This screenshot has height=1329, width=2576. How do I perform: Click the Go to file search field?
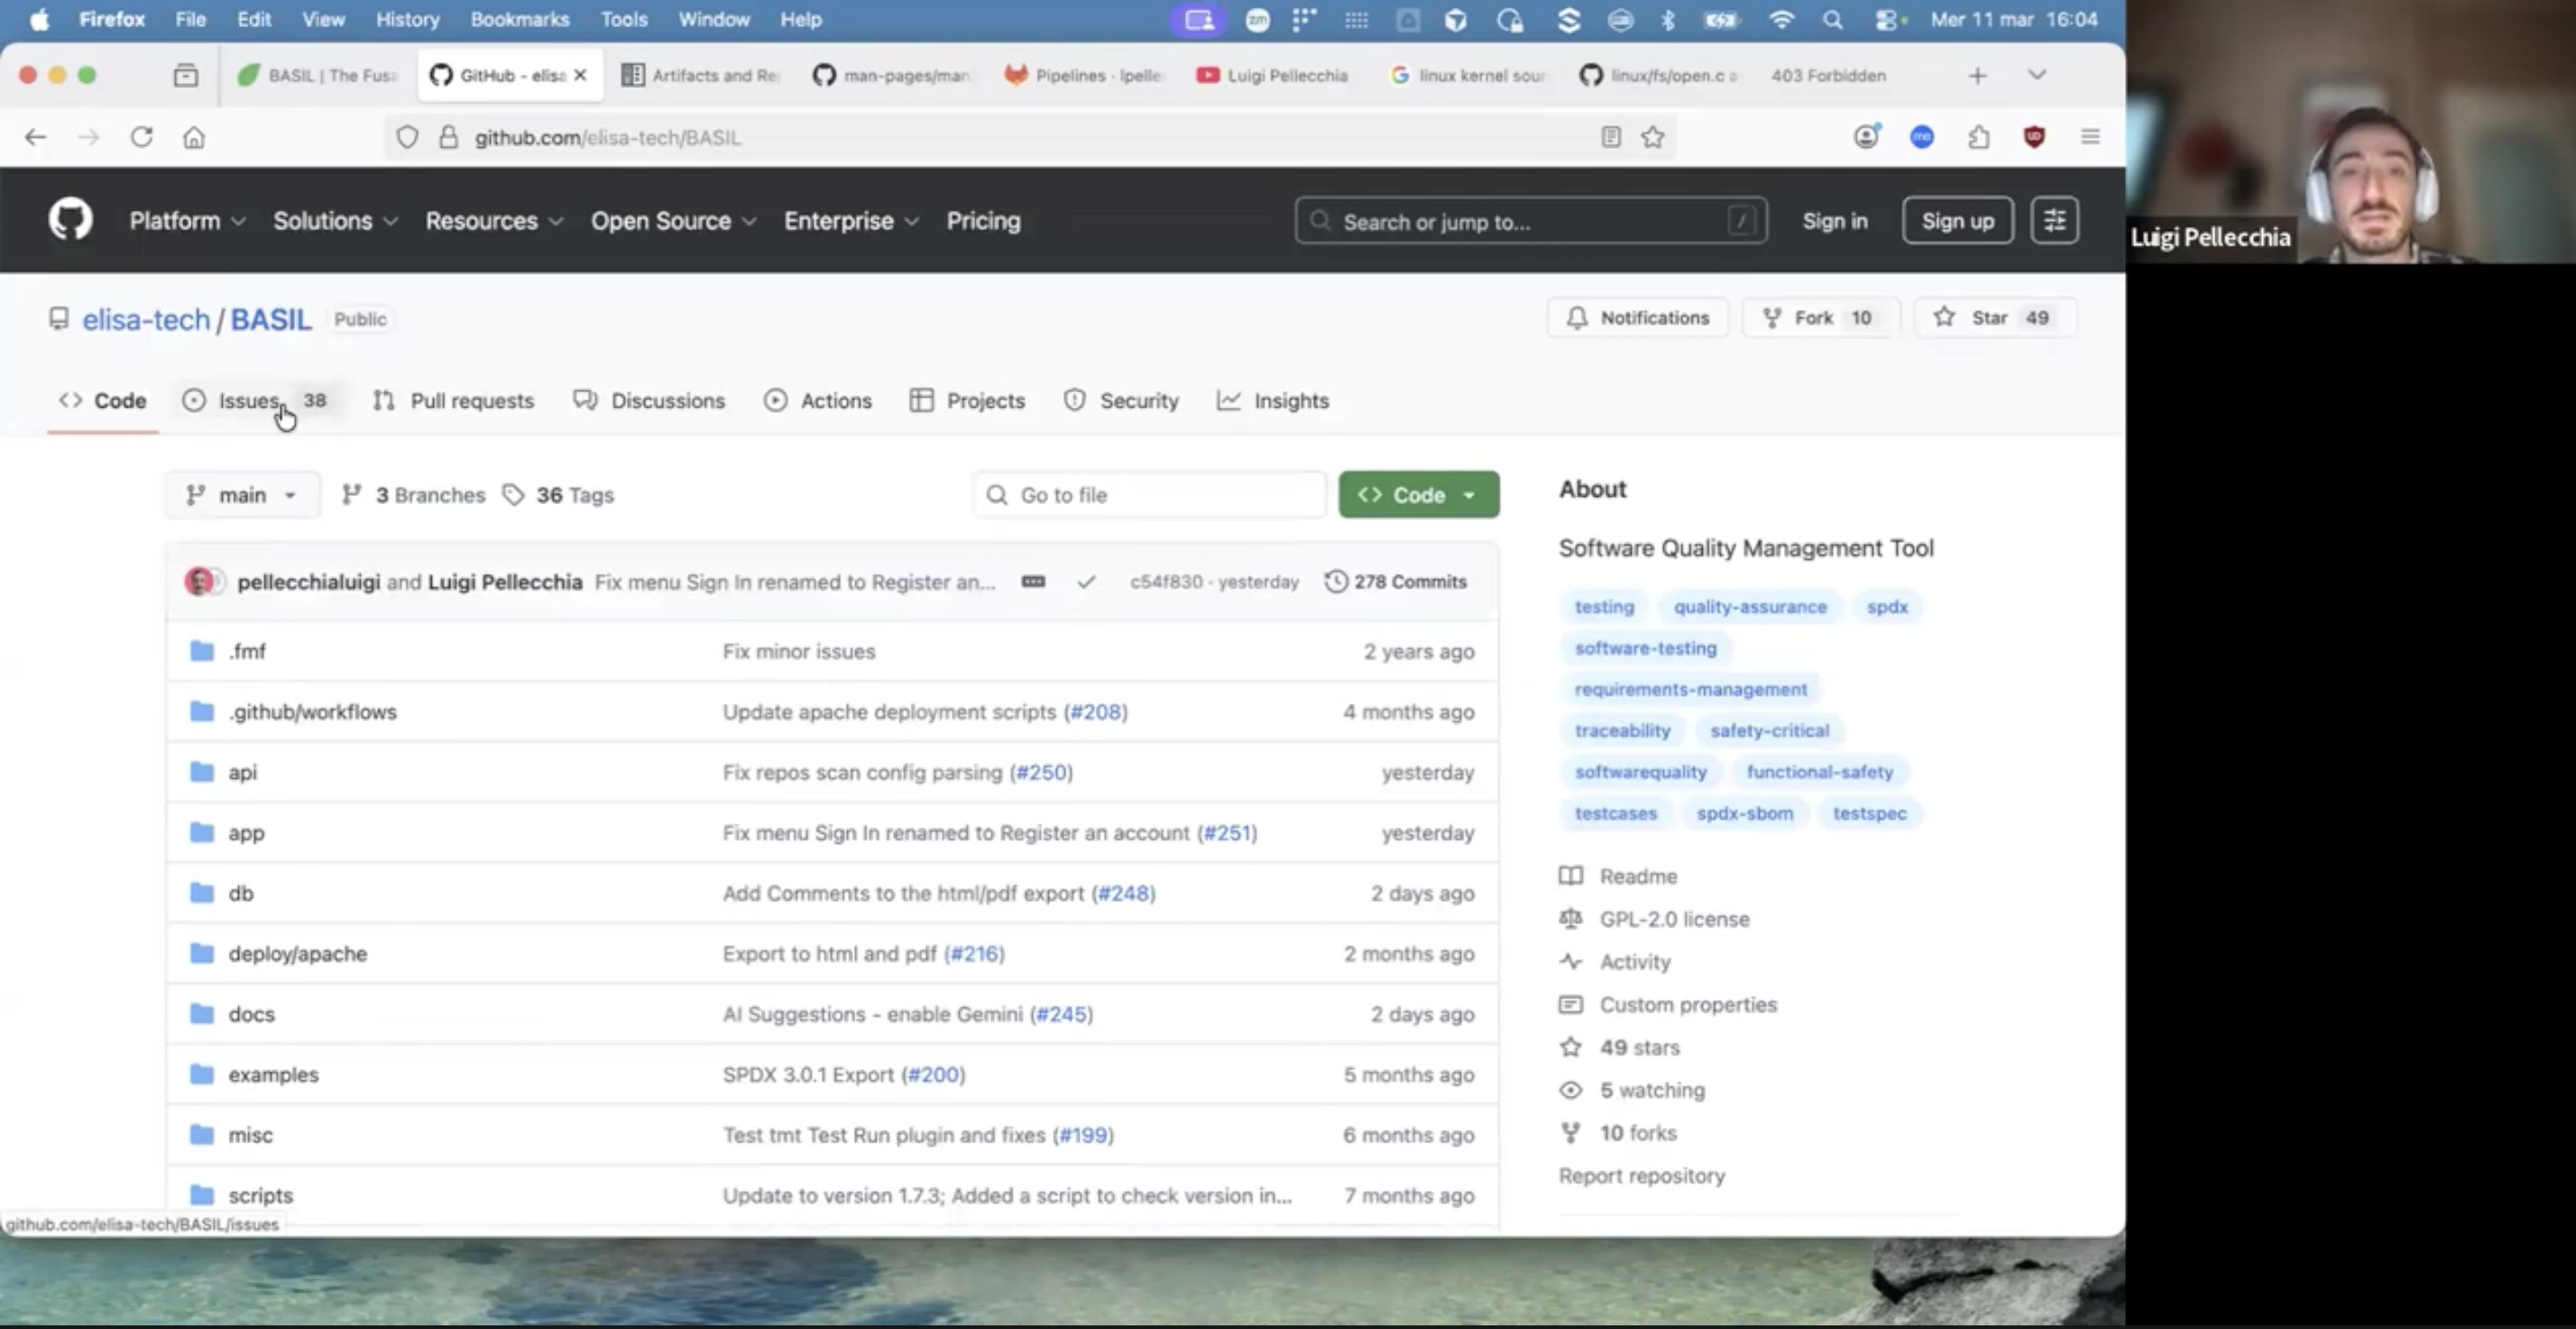click(x=1150, y=495)
